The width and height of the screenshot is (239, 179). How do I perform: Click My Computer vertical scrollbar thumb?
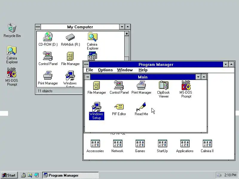pos(127,59)
